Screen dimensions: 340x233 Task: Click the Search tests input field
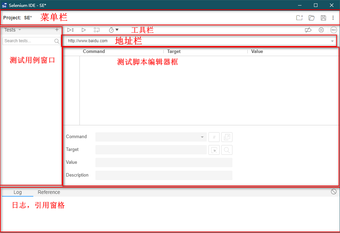tap(28, 41)
